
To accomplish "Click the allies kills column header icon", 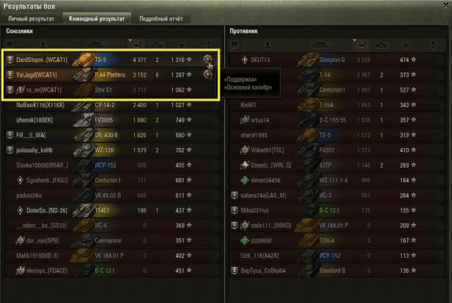I will pos(157,44).
